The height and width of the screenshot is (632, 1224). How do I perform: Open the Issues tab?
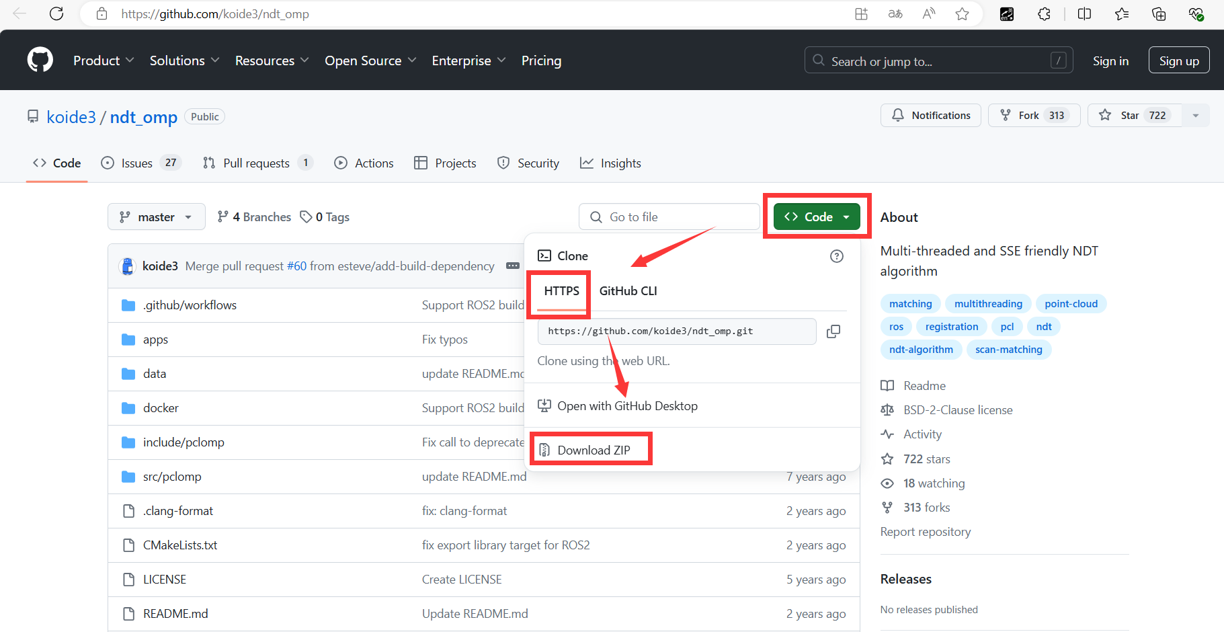coord(140,163)
